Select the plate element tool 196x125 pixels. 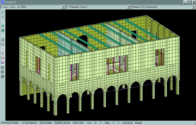click(x=3, y=26)
